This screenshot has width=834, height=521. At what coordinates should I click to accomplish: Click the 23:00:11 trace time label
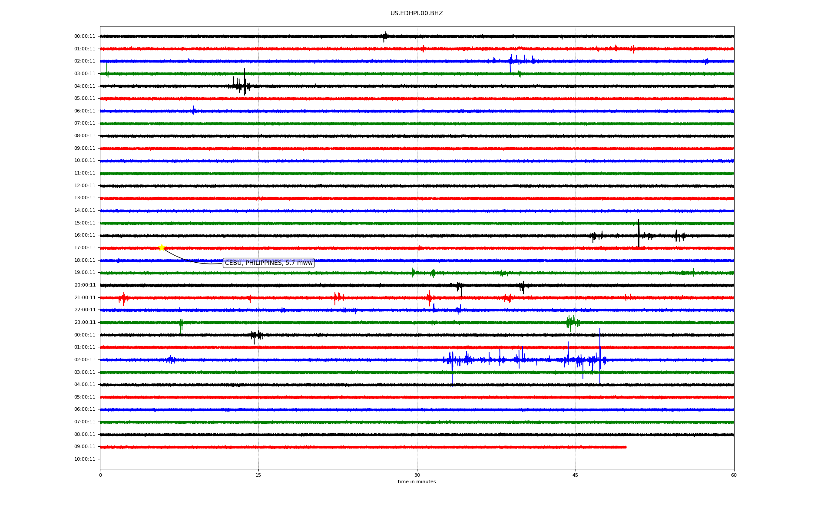click(85, 323)
